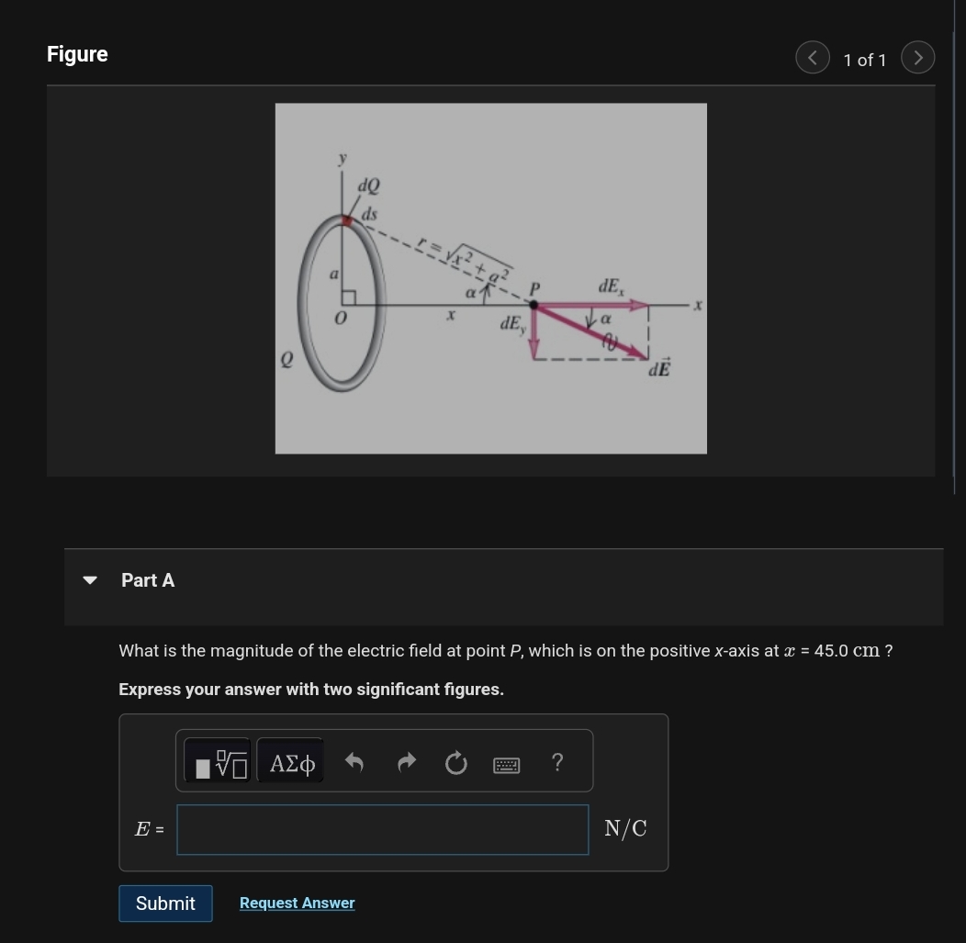This screenshot has width=966, height=943.
Task: Open the keyboard shortcuts icon
Action: point(506,763)
